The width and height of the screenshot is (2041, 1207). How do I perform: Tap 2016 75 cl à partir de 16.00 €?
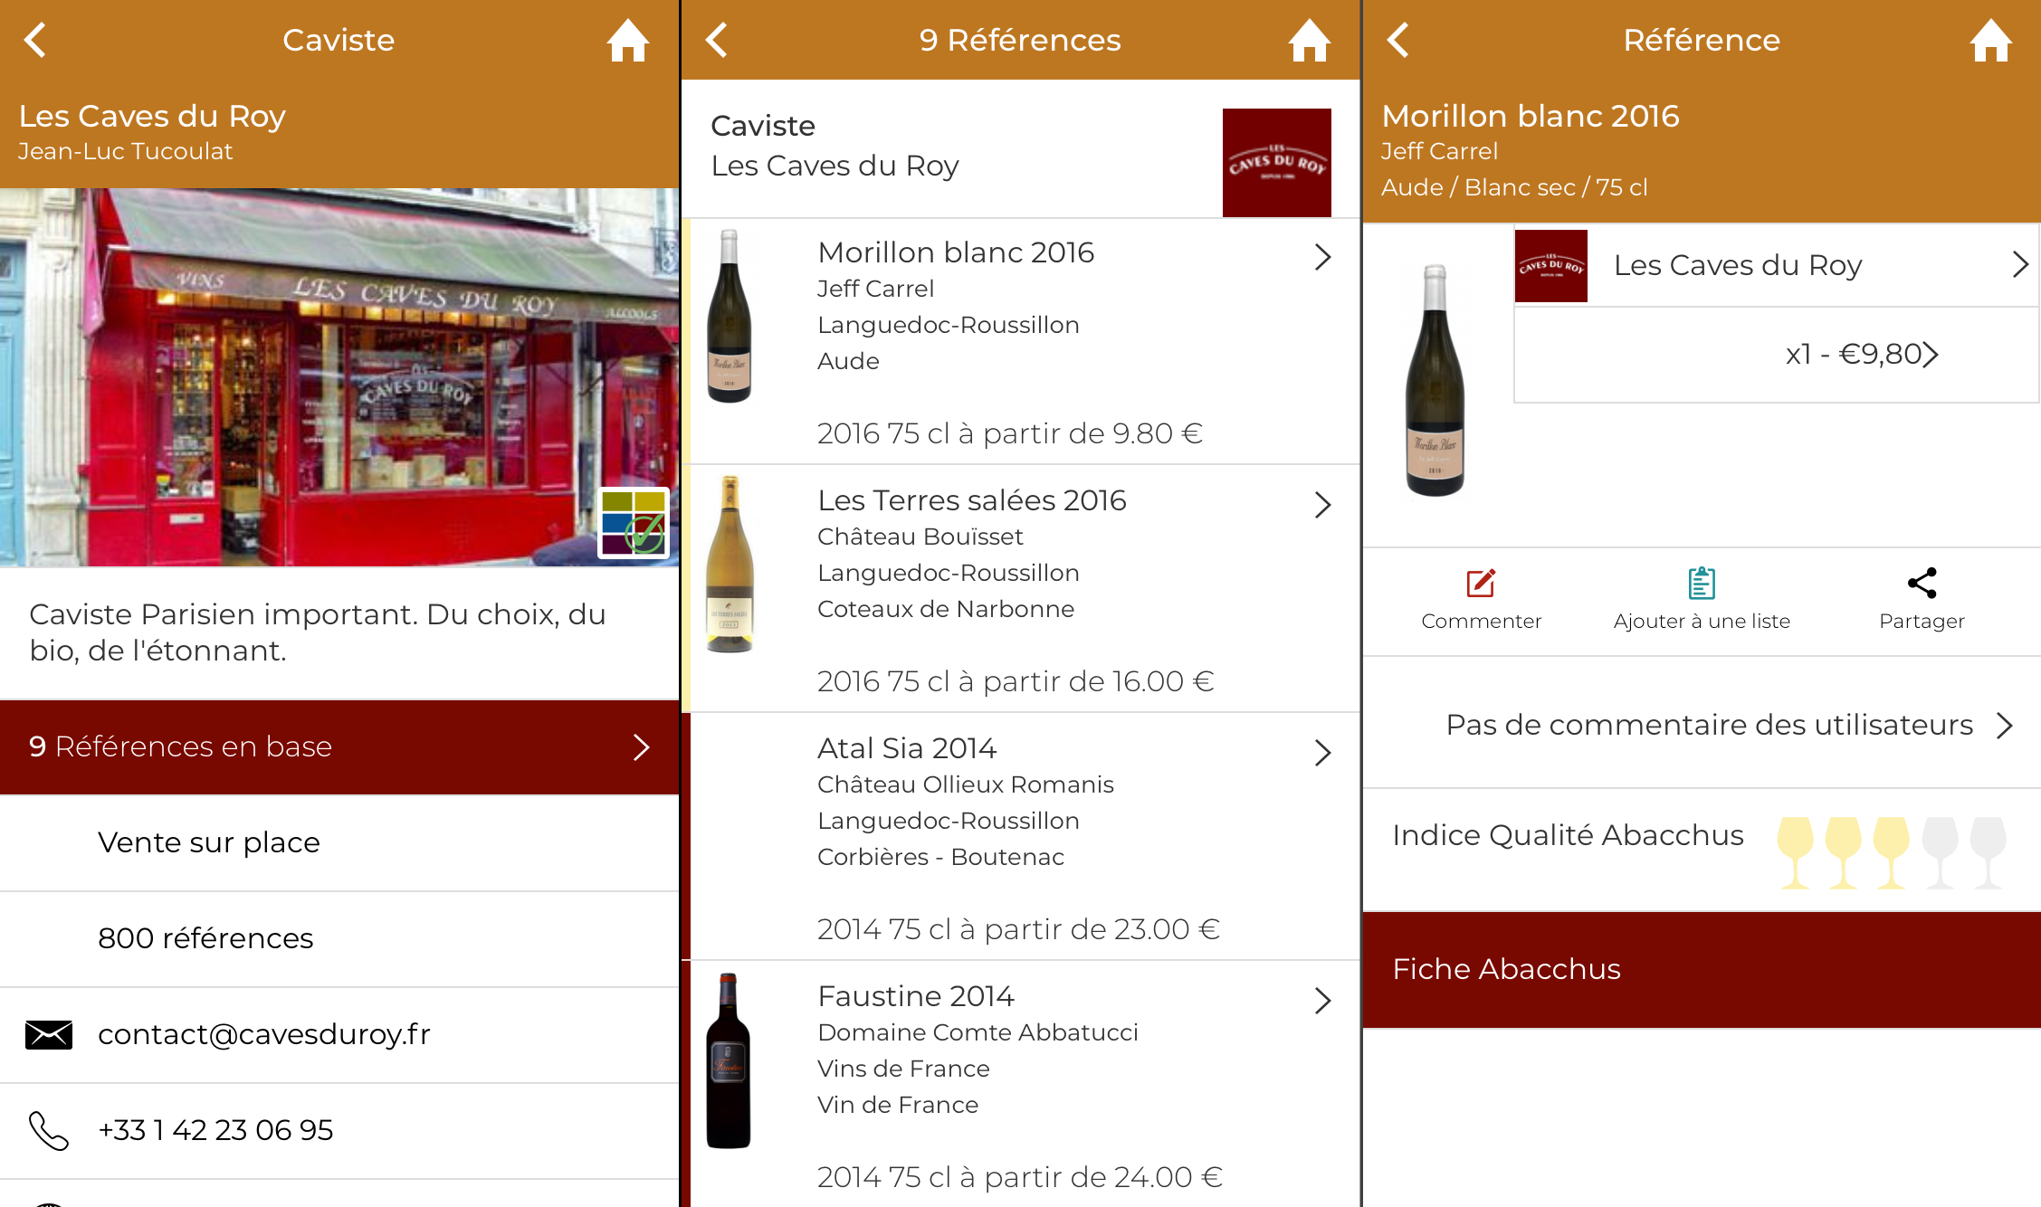(x=1016, y=681)
